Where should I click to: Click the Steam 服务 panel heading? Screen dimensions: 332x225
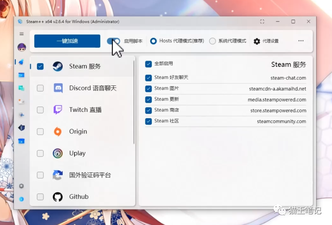click(x=289, y=64)
